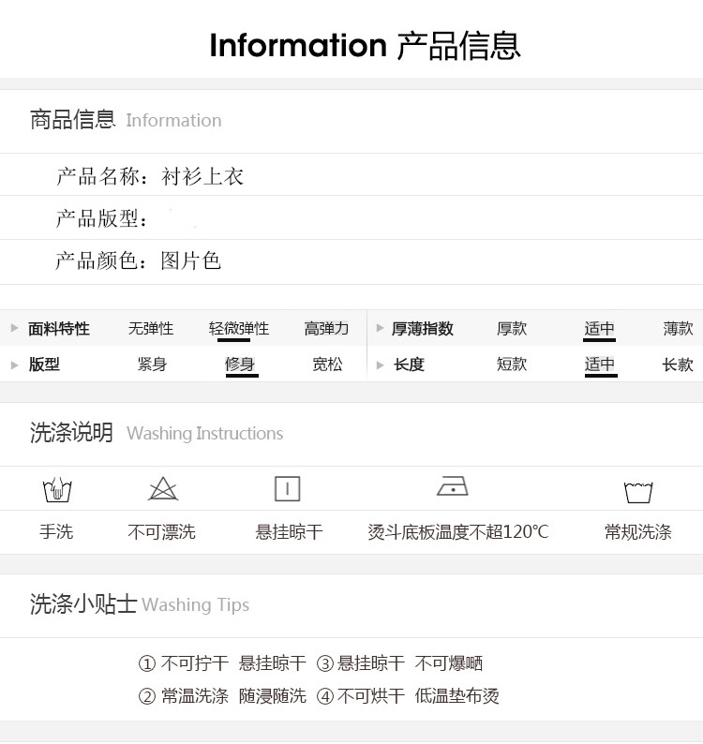Click the arrow beside 长度
This screenshot has width=703, height=744.
tap(380, 365)
